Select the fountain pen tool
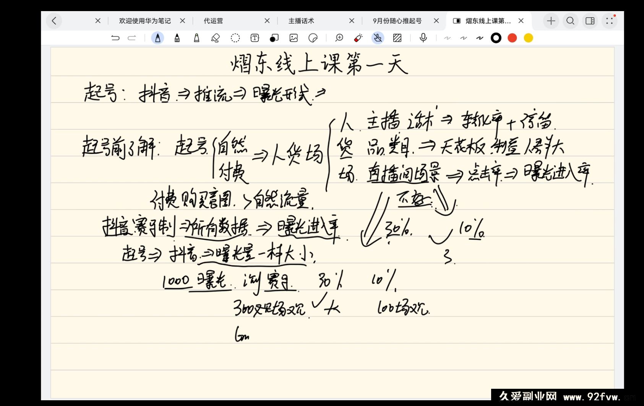The image size is (644, 406). 157,38
